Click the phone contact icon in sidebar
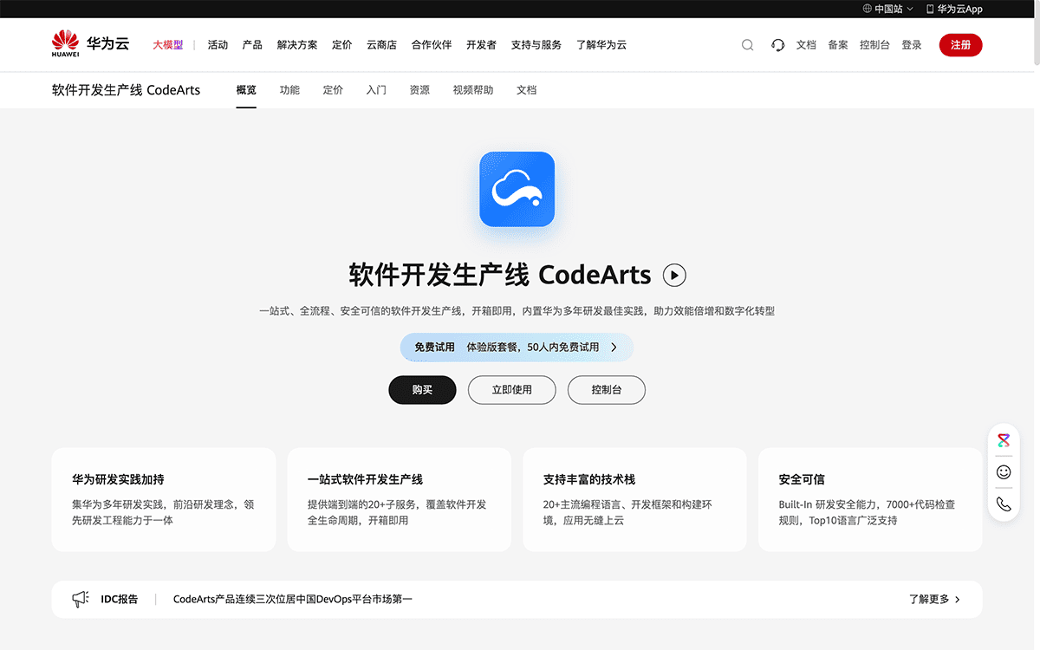 coord(1004,504)
